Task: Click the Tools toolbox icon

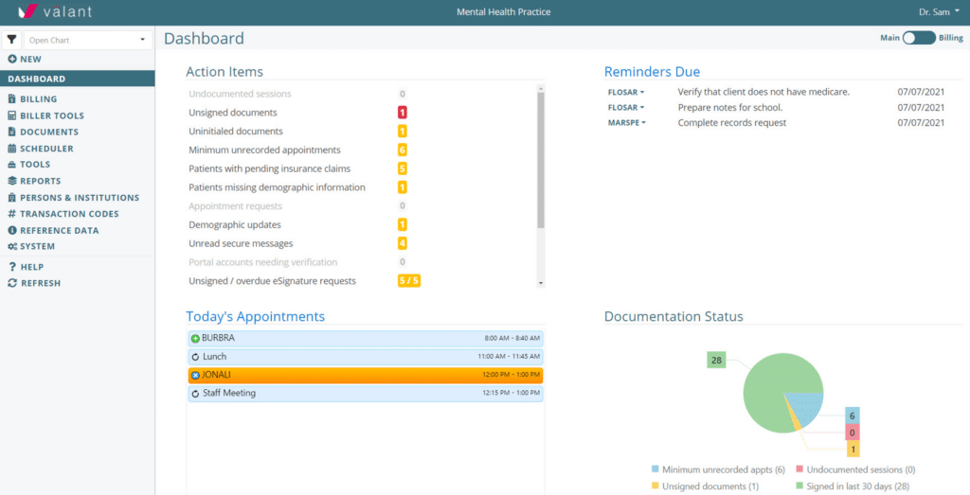Action: pyautogui.click(x=11, y=165)
